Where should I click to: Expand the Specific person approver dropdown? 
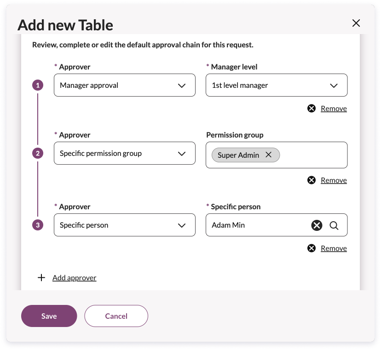[125, 225]
